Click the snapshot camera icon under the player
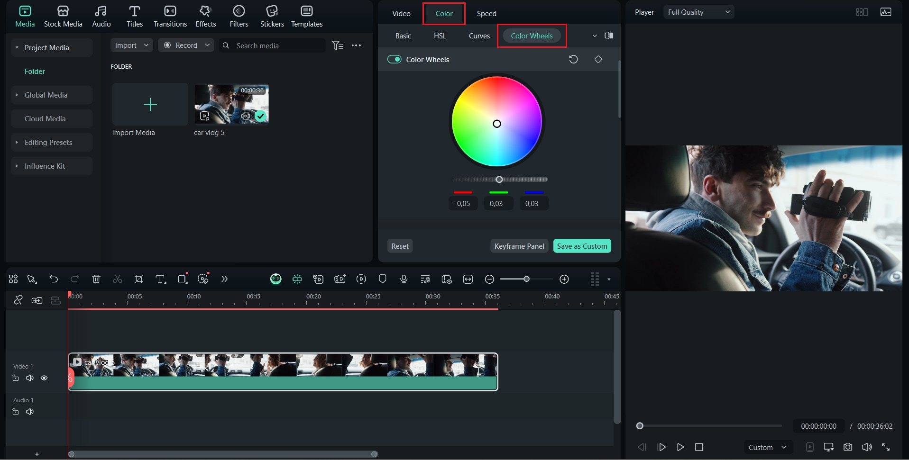The width and height of the screenshot is (909, 460). 848,447
